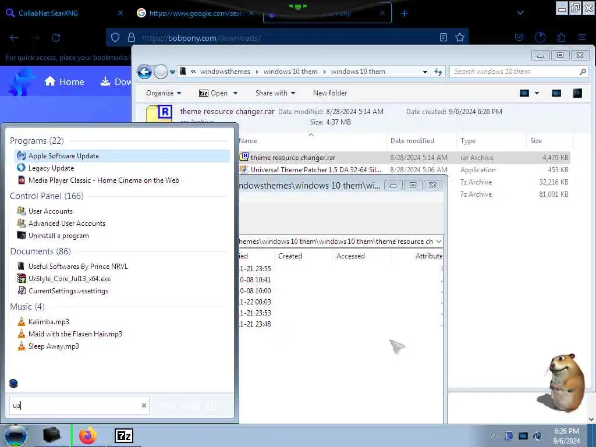Image resolution: width=596 pixels, height=447 pixels.
Task: Open Firefox application menu
Action: pos(582,37)
